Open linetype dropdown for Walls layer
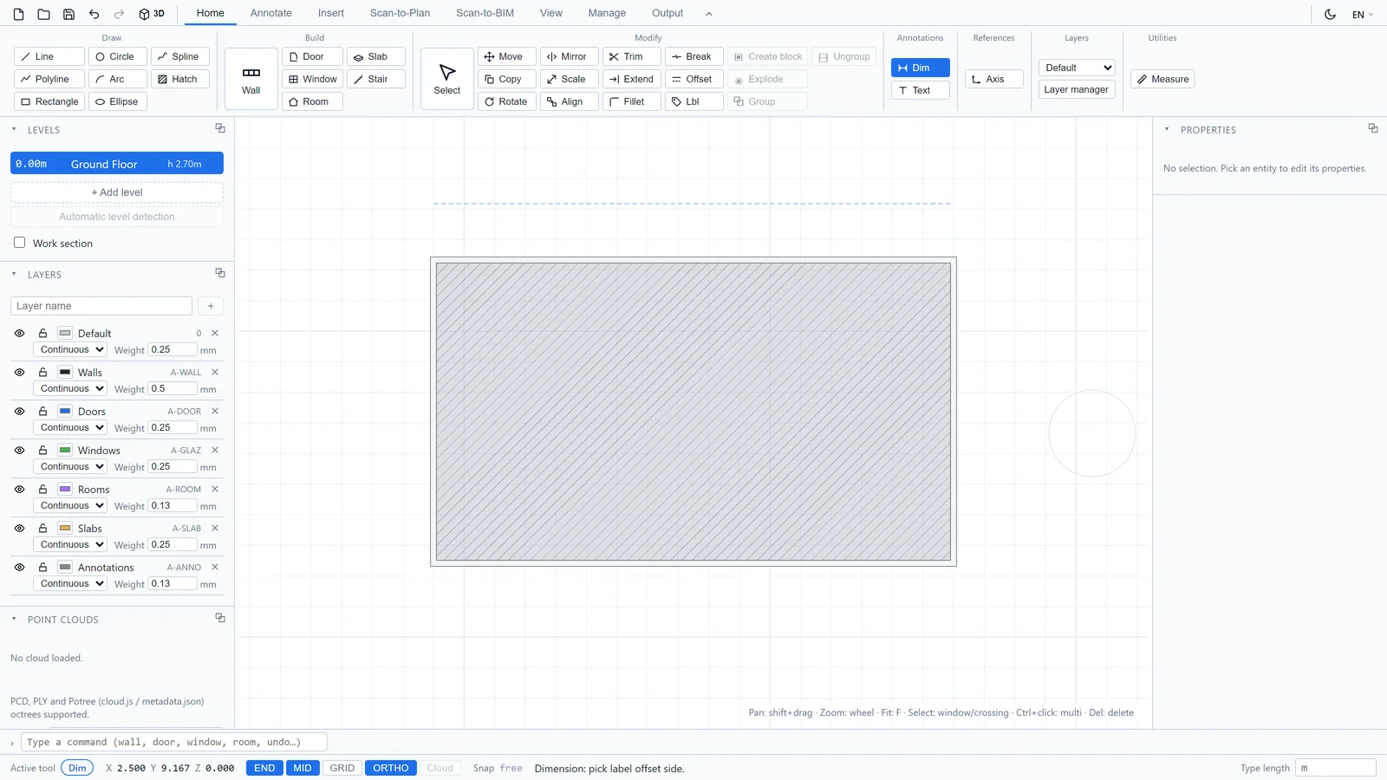Image resolution: width=1387 pixels, height=780 pixels. click(70, 388)
